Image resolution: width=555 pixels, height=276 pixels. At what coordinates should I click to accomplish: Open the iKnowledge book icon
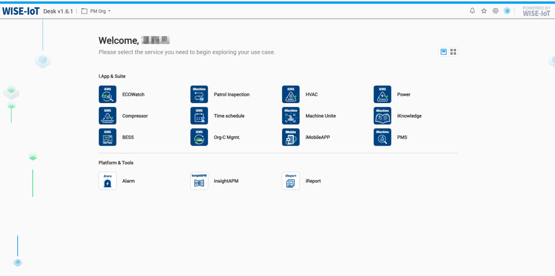click(382, 116)
